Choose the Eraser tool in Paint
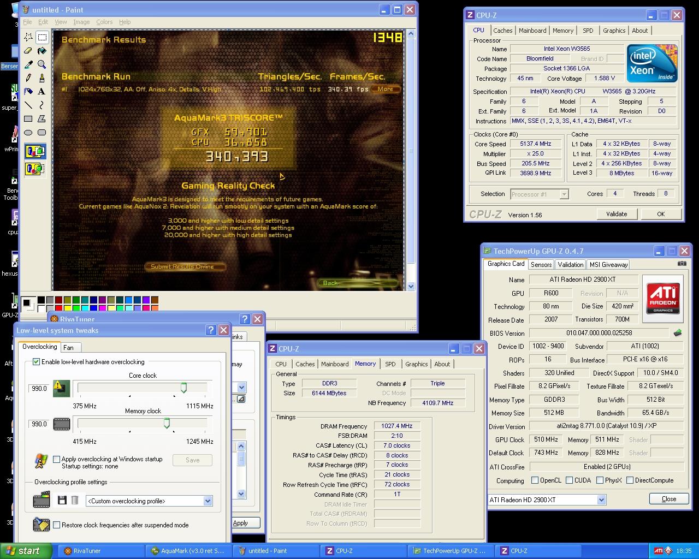This screenshot has width=699, height=559. pyautogui.click(x=28, y=51)
